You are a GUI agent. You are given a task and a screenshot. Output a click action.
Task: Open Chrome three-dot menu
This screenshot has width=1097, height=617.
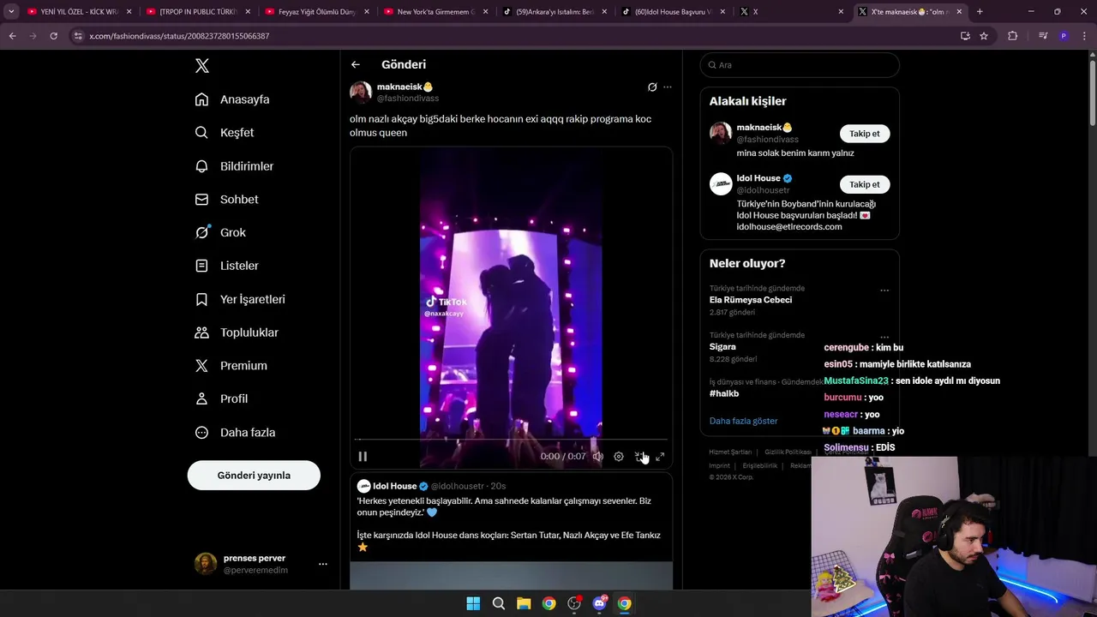(x=1084, y=36)
